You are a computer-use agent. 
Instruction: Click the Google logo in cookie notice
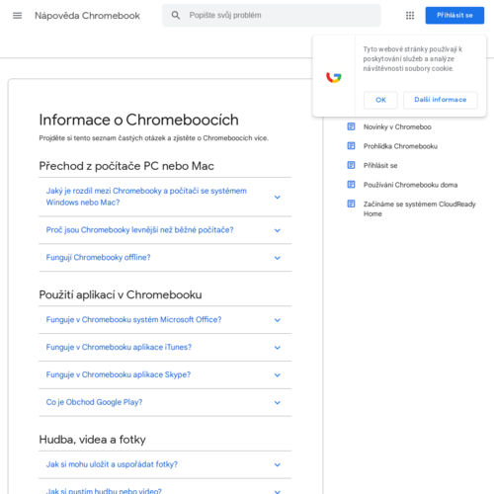tap(334, 77)
